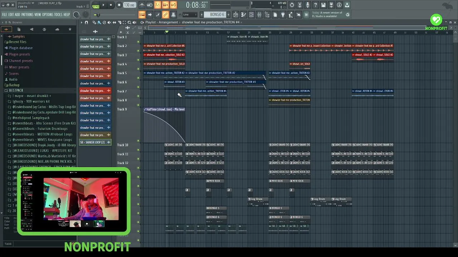Click the microphone one-click recording icon
The image size is (458, 257).
308,5
